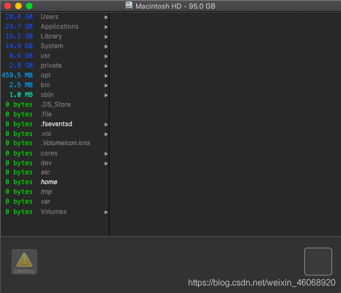Select the System folder row
This screenshot has width=341, height=293.
coord(55,46)
